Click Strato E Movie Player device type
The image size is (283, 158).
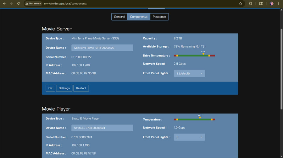[x=86, y=118]
